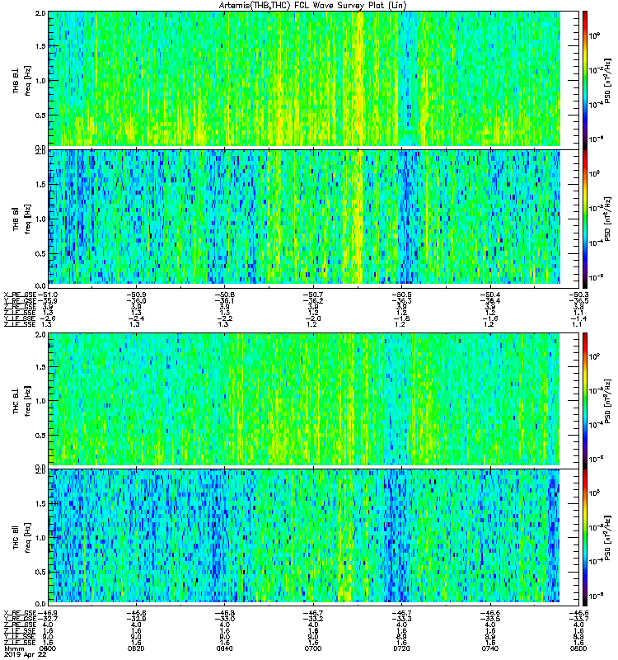Click the '0720' time label
Screen dimensions: 618x660
click(x=401, y=648)
